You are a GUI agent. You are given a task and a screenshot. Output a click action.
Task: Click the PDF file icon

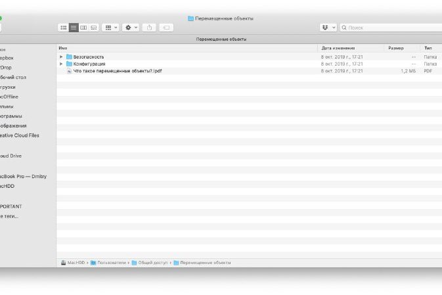70,71
